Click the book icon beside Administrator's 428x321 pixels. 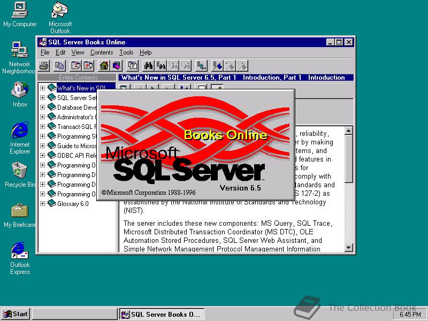tap(52, 117)
